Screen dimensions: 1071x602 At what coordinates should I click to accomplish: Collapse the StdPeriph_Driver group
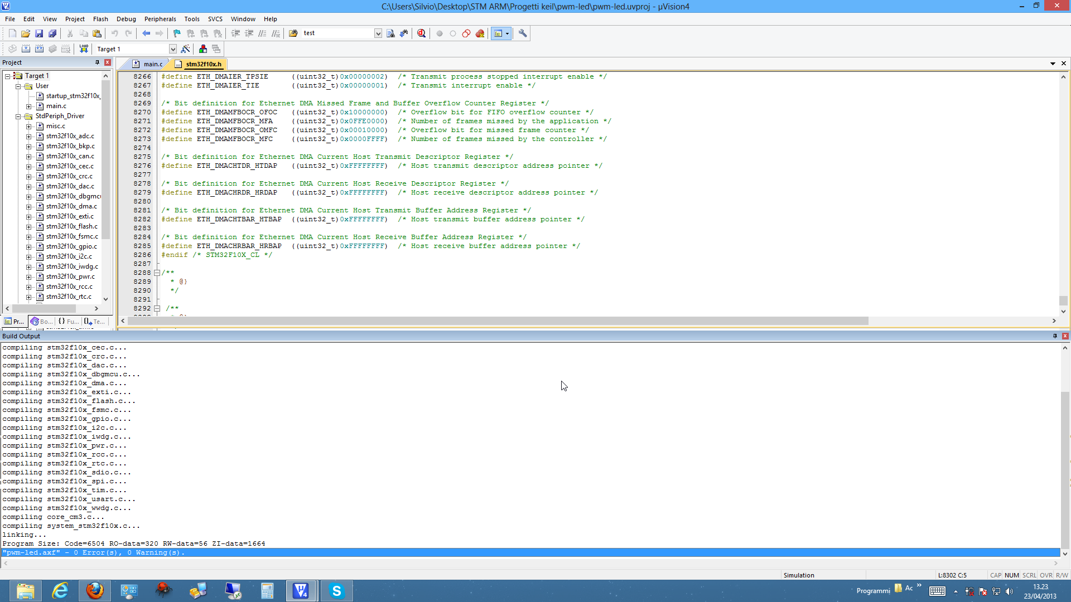(18, 116)
